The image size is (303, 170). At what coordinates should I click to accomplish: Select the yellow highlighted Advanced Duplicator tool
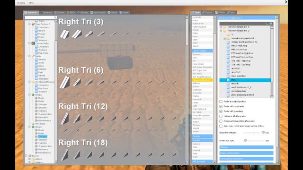[x=202, y=80]
